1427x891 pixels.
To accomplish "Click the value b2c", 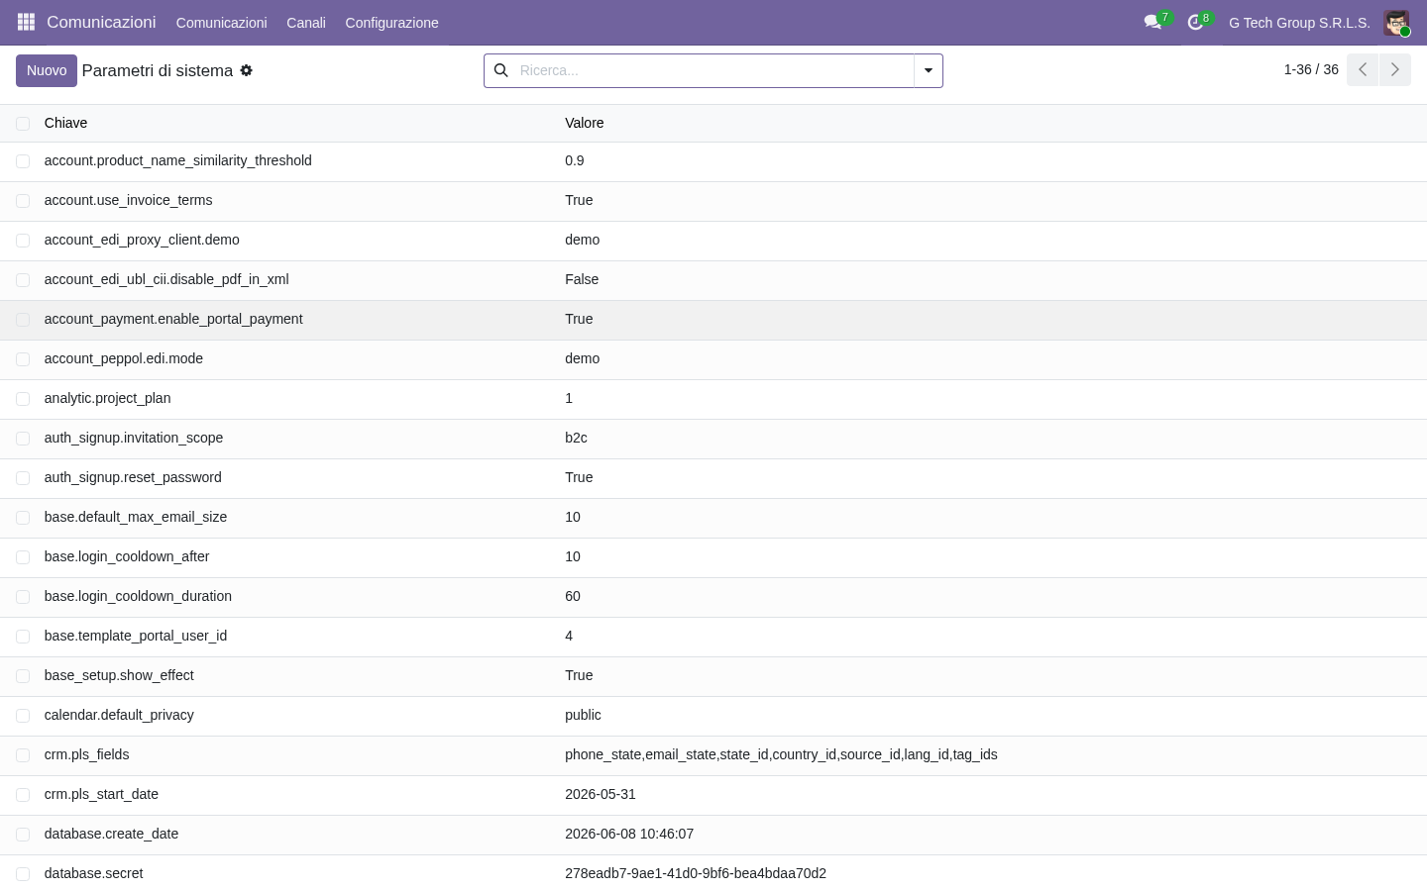I will [x=576, y=438].
